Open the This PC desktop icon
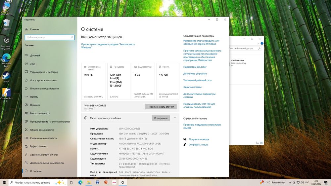 (6, 8)
